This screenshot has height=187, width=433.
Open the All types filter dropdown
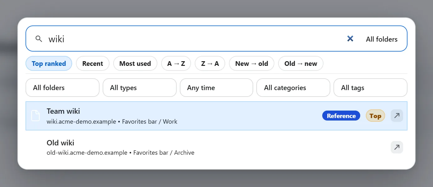[140, 88]
